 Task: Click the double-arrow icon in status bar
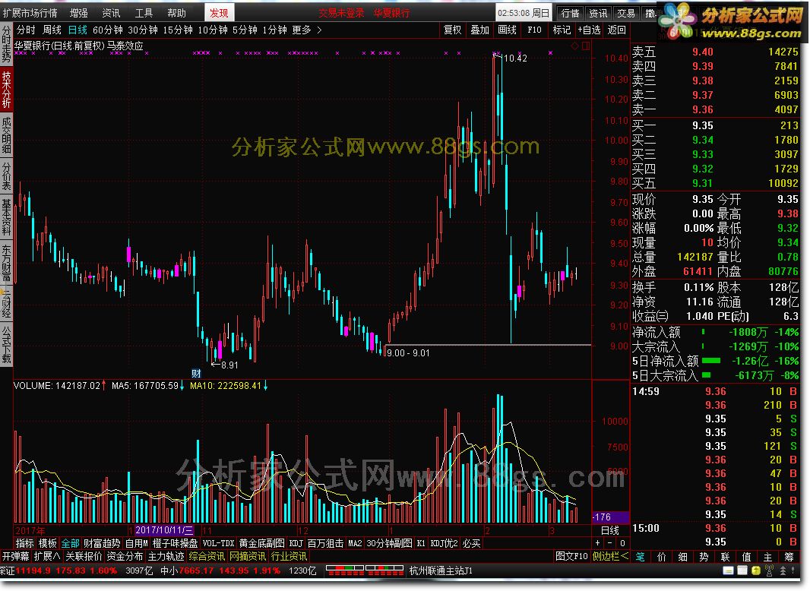[783, 570]
